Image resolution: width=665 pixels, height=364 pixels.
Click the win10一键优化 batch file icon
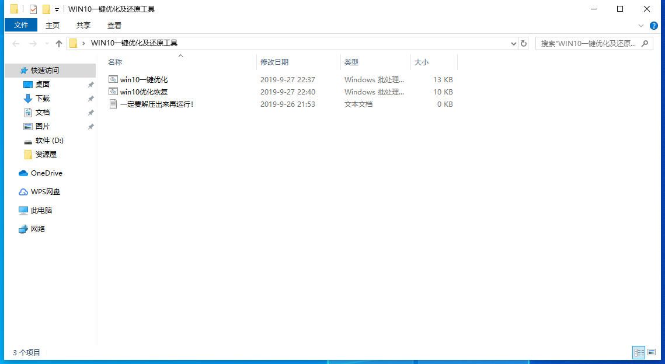point(113,79)
